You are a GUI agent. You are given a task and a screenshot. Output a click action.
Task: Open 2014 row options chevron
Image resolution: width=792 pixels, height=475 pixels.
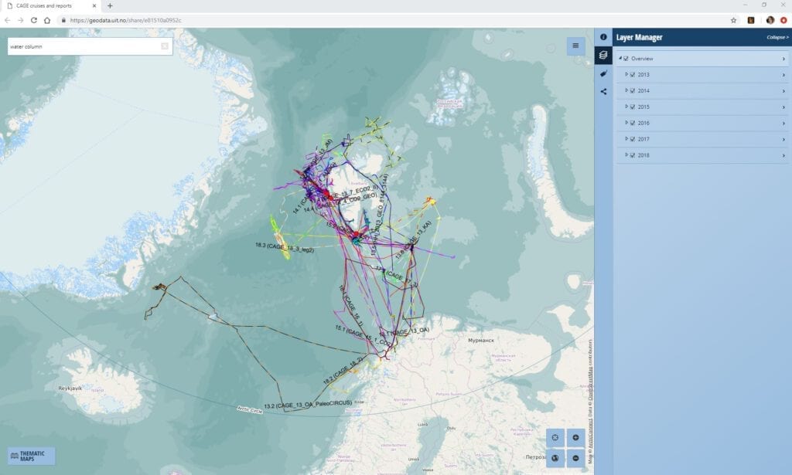(783, 91)
